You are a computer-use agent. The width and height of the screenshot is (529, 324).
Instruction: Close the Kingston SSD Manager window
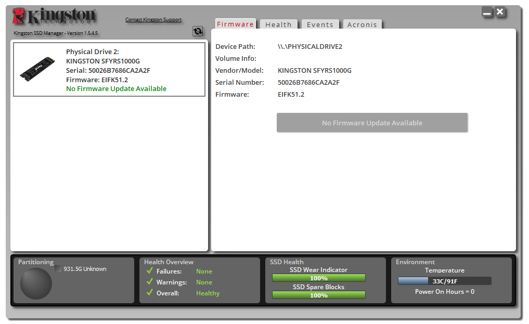(x=500, y=12)
